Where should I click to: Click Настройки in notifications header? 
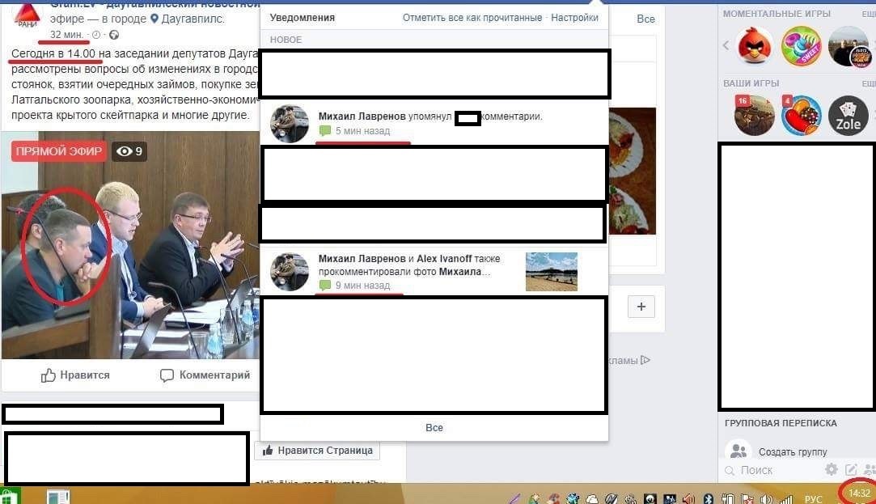tap(574, 18)
